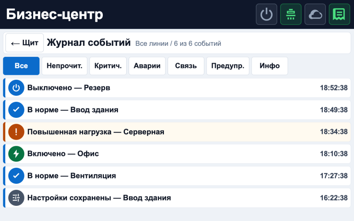Click the Бизнес-центр title
The height and width of the screenshot is (221, 354).
coord(54,14)
